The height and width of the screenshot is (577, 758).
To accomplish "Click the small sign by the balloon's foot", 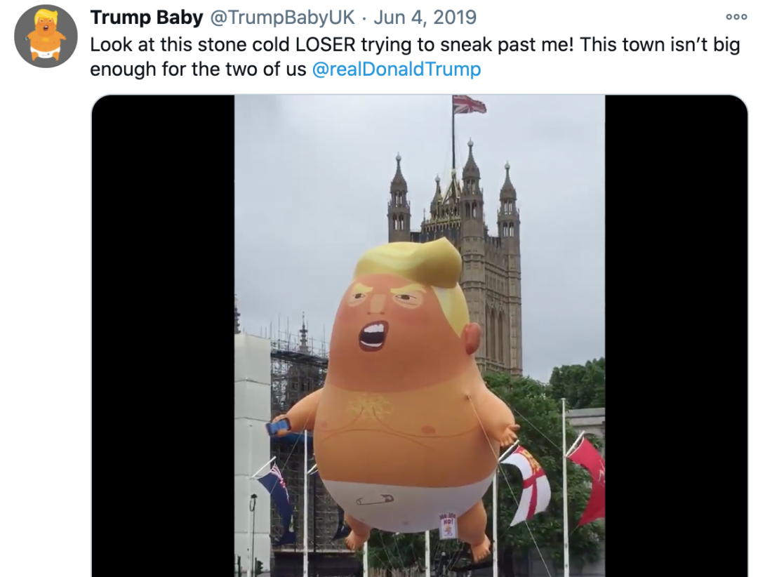I will point(446,525).
